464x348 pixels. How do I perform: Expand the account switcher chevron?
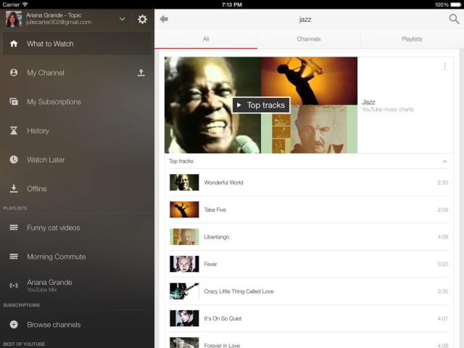(122, 19)
